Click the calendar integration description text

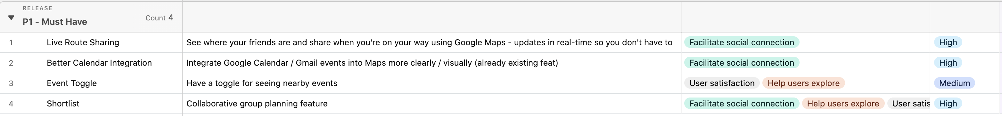tap(372, 63)
